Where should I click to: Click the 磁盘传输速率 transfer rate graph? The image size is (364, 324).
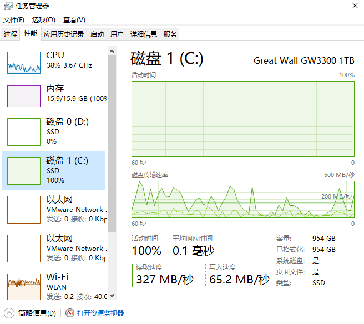point(242,199)
